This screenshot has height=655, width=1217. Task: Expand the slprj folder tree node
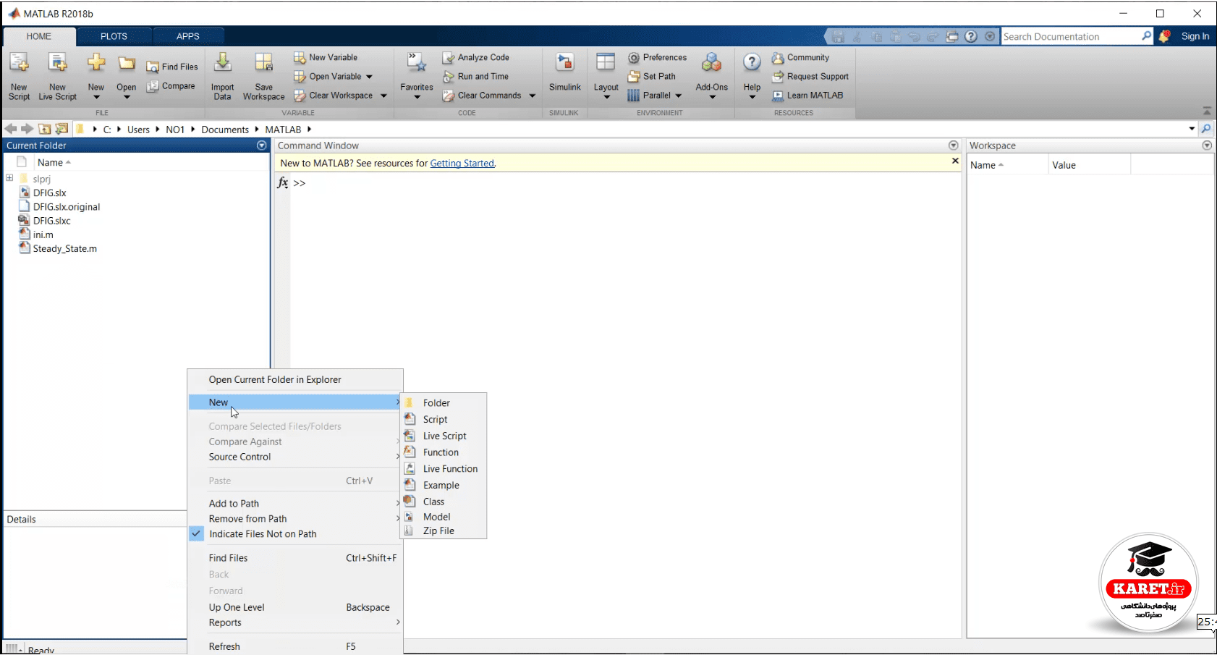click(x=9, y=178)
